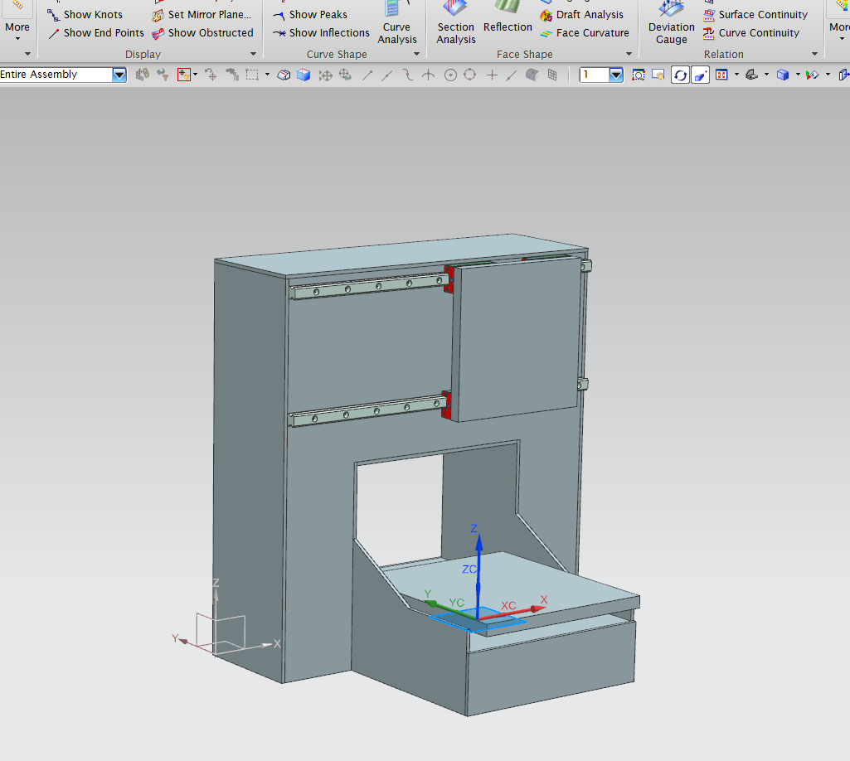The width and height of the screenshot is (850, 761).
Task: Open the Reflection analysis tool
Action: click(x=508, y=25)
